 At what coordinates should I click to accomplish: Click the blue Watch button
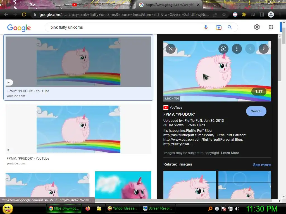point(256,111)
